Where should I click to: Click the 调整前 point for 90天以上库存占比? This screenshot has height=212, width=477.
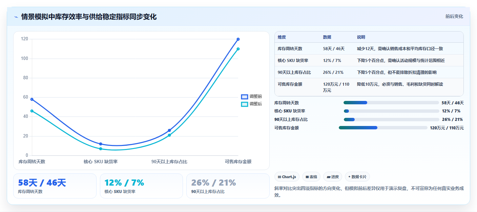[169, 130]
